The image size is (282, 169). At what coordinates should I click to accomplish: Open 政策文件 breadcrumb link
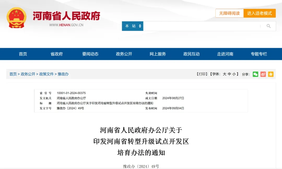click(46, 74)
